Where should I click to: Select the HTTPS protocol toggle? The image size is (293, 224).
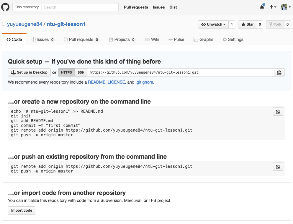pos(66,72)
